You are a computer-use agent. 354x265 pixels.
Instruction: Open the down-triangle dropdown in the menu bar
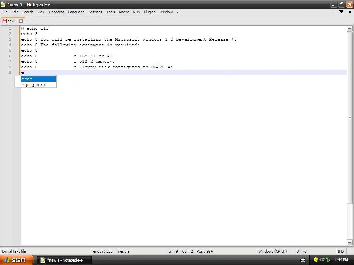click(341, 12)
